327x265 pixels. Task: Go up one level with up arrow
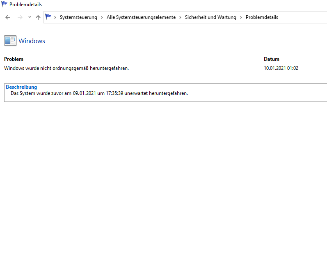point(38,17)
